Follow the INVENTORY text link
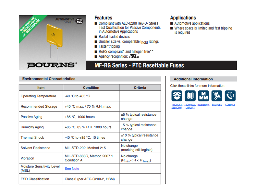256x187 pixels. (203, 105)
